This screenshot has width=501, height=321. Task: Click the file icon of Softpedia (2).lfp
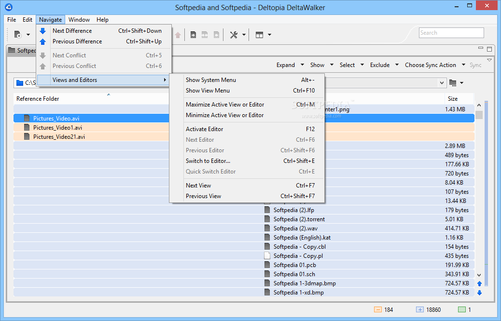[x=267, y=210]
